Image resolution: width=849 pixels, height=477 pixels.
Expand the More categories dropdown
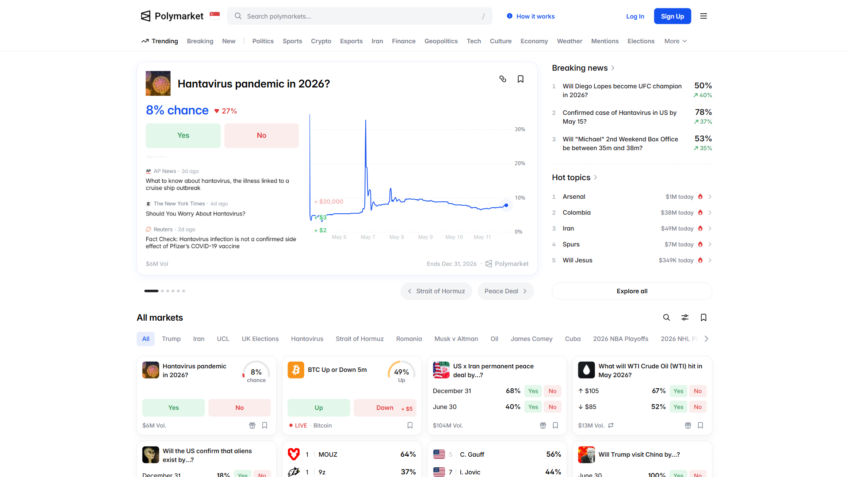(676, 41)
